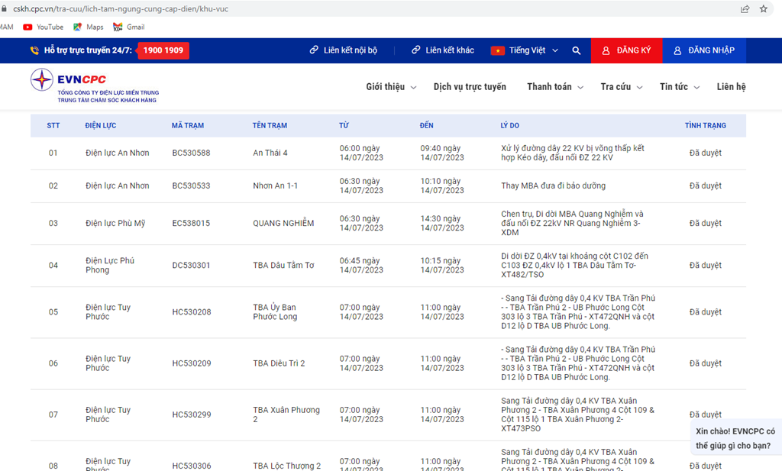Viewport: 782px width, 471px height.
Task: Expand the Giới thiệu menu
Action: click(x=391, y=87)
